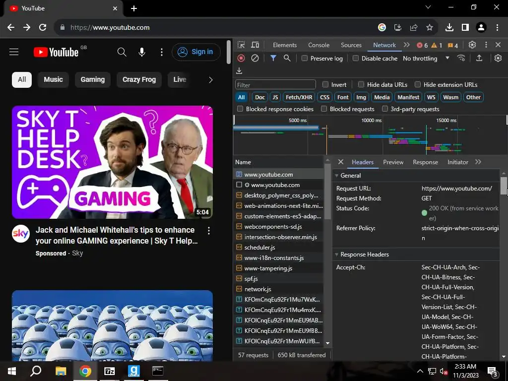
Task: Open File Explorer from taskbar
Action: coord(61,371)
